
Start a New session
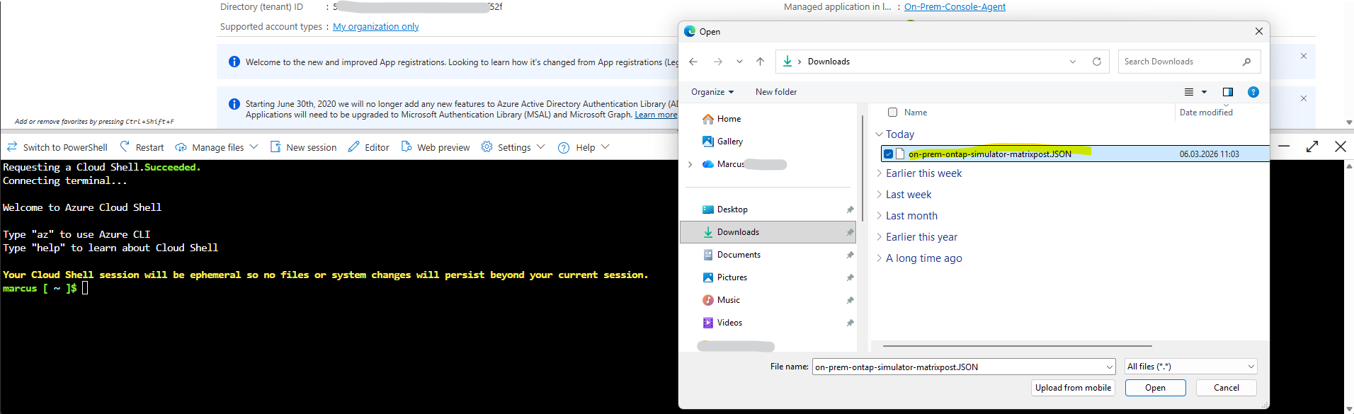pyautogui.click(x=303, y=147)
